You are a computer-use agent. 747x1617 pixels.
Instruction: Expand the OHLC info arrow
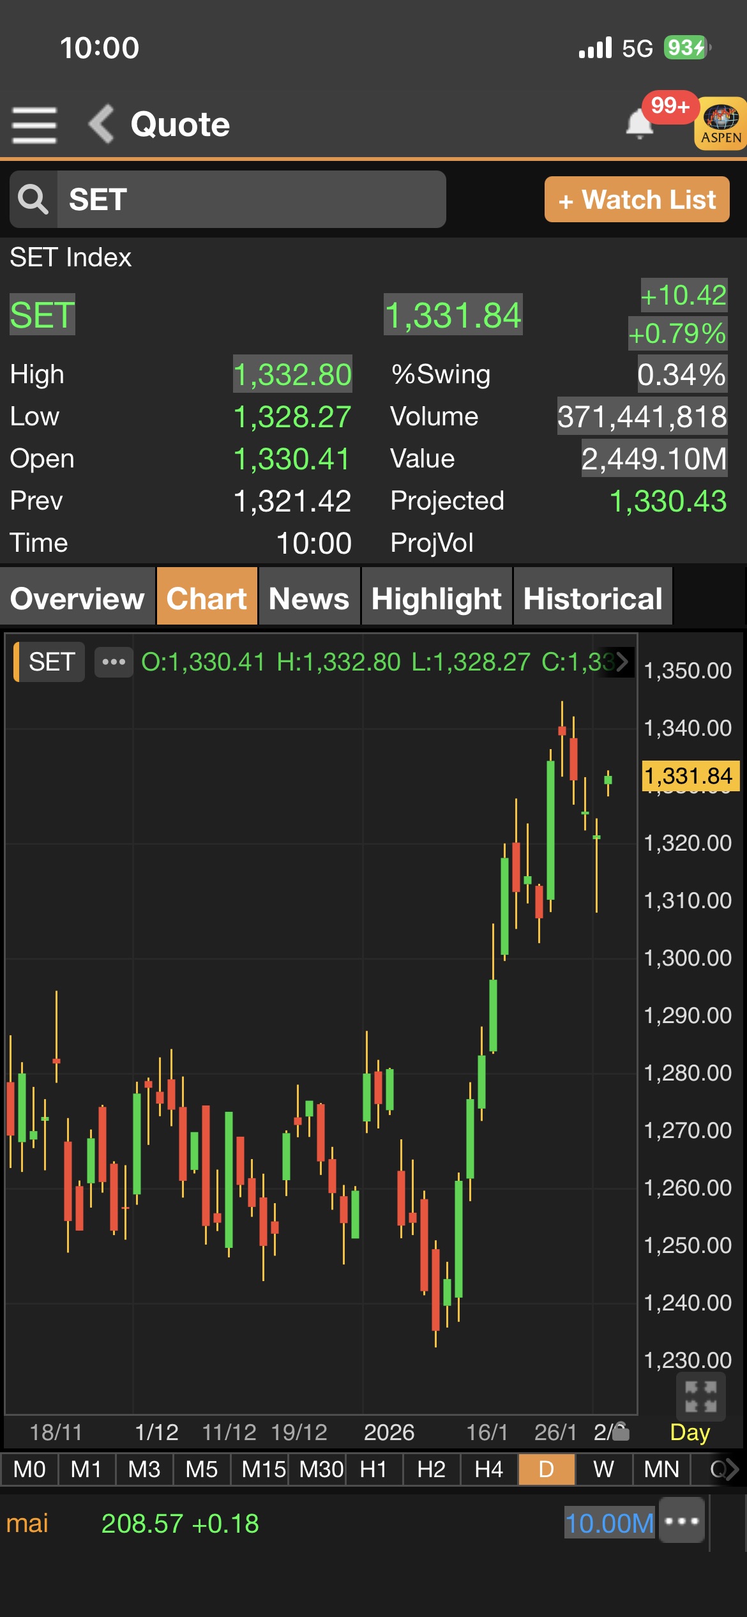pos(621,662)
